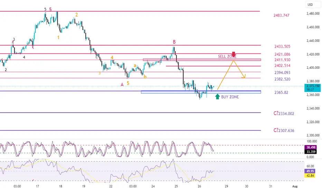Select the 2411.930 level label

tap(282, 60)
